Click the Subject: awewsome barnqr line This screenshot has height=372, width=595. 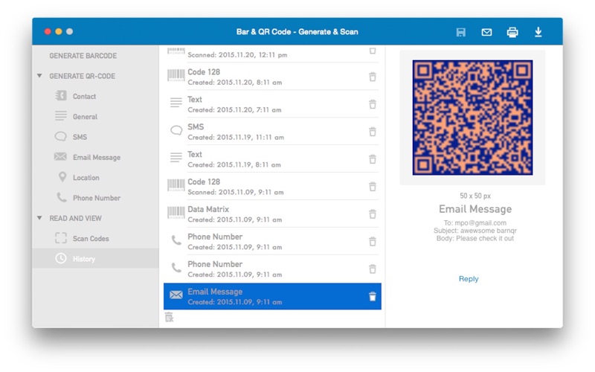point(475,231)
